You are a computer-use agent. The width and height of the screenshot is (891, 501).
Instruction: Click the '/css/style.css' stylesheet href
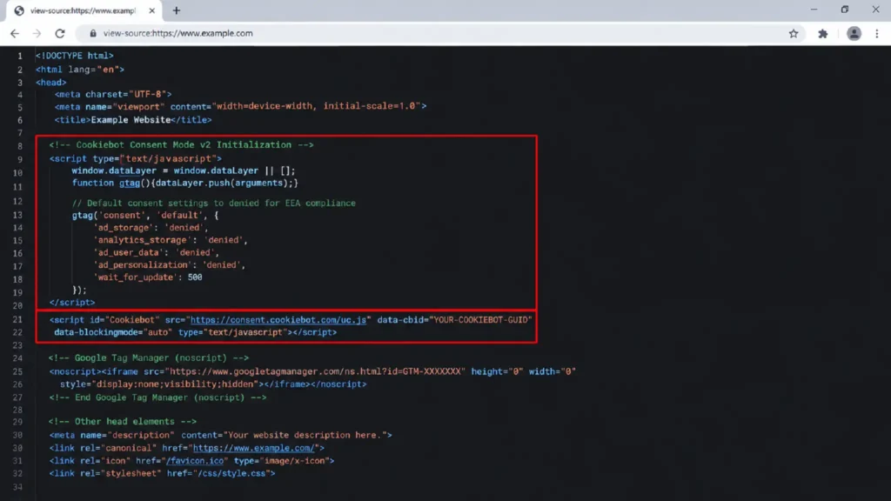tap(233, 473)
